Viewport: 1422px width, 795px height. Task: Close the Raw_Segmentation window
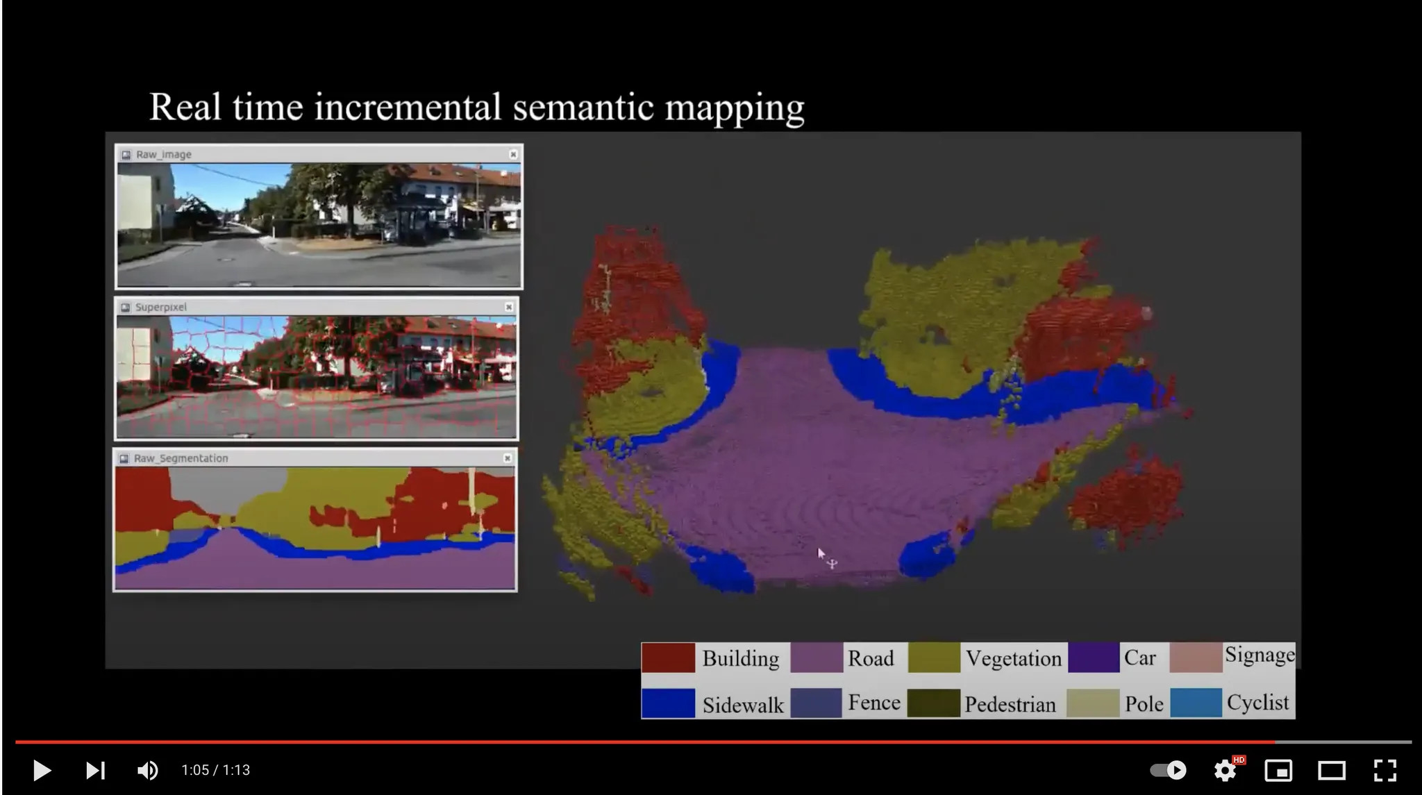pos(508,458)
